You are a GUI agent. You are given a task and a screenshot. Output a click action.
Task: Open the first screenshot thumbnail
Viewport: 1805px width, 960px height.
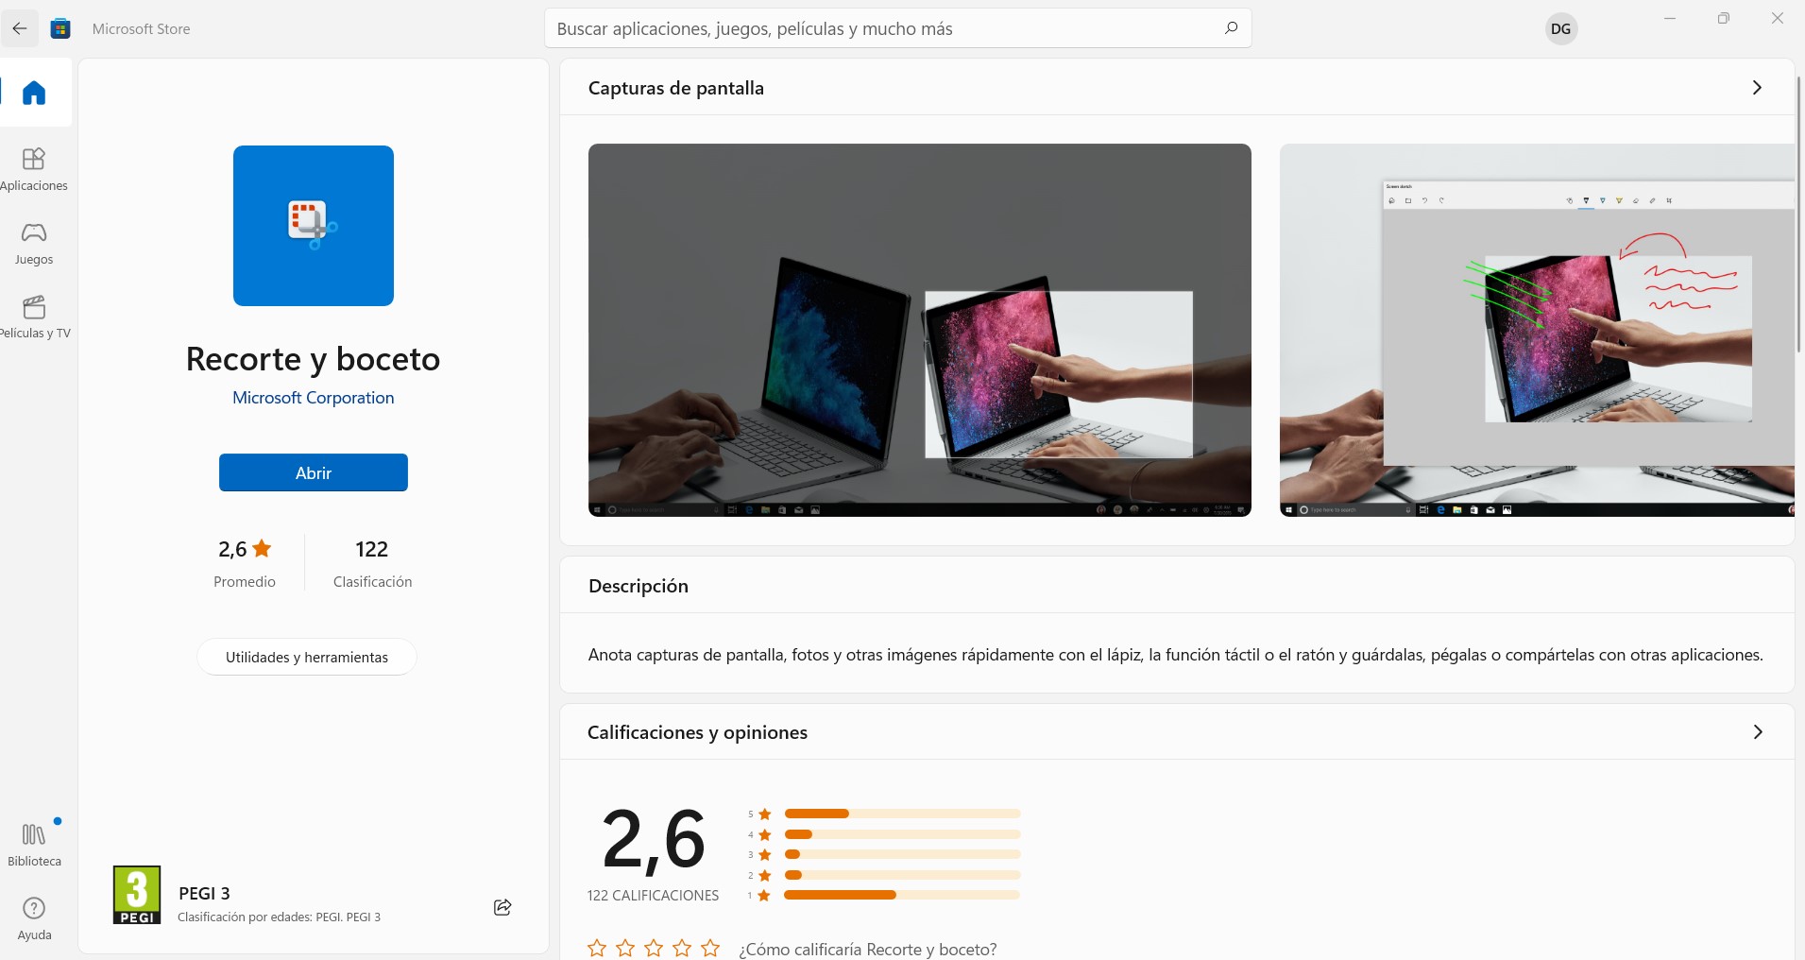point(920,330)
